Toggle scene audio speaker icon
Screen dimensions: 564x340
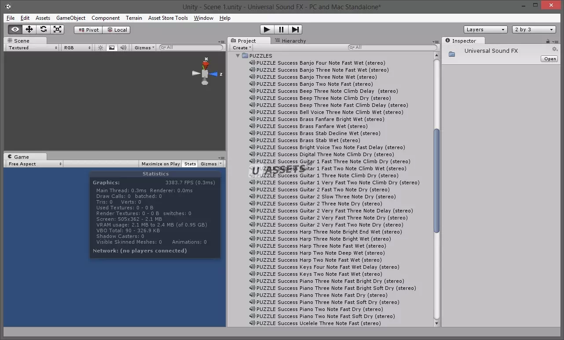(x=123, y=48)
